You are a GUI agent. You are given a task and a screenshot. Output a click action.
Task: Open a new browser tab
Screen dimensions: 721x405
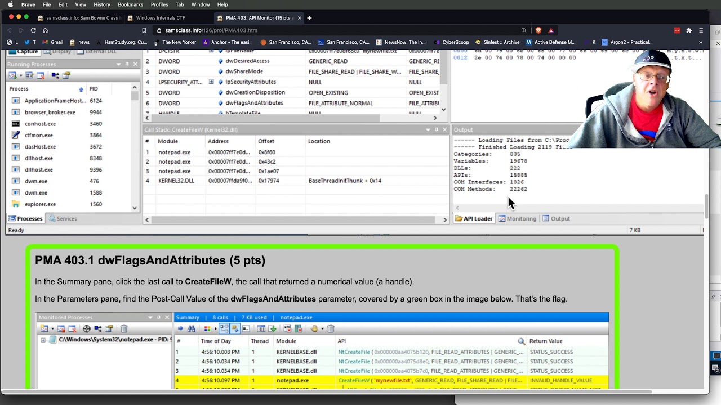(309, 18)
